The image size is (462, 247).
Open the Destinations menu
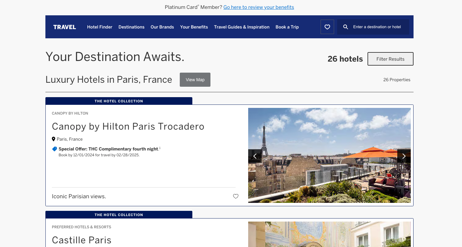(x=131, y=27)
